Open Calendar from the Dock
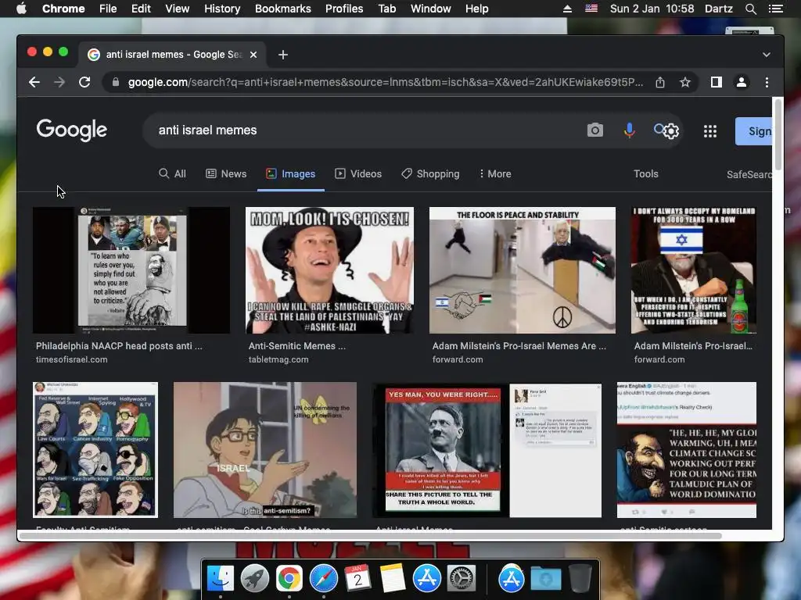 tap(357, 579)
